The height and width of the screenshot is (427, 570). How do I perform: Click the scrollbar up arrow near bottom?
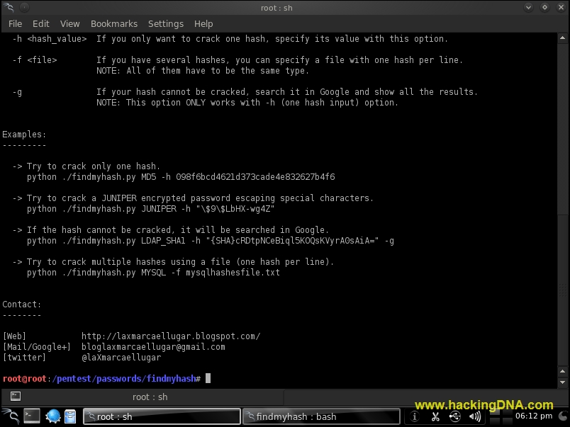(562, 372)
